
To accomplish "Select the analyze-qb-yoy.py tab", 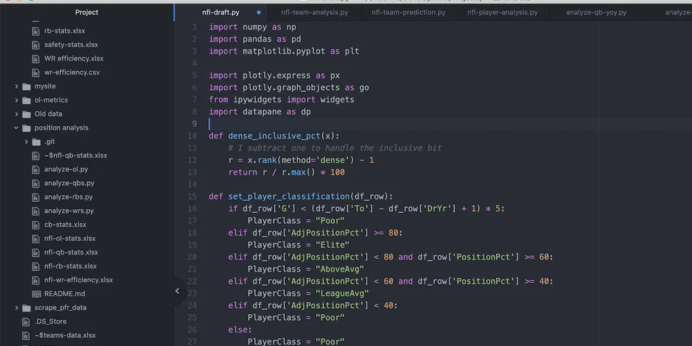I will [596, 12].
